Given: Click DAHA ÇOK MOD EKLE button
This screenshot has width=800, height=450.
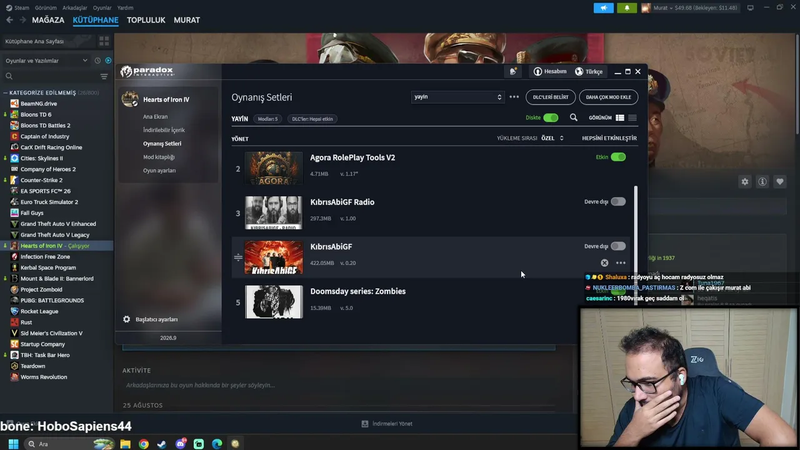Looking at the screenshot, I should pos(608,97).
